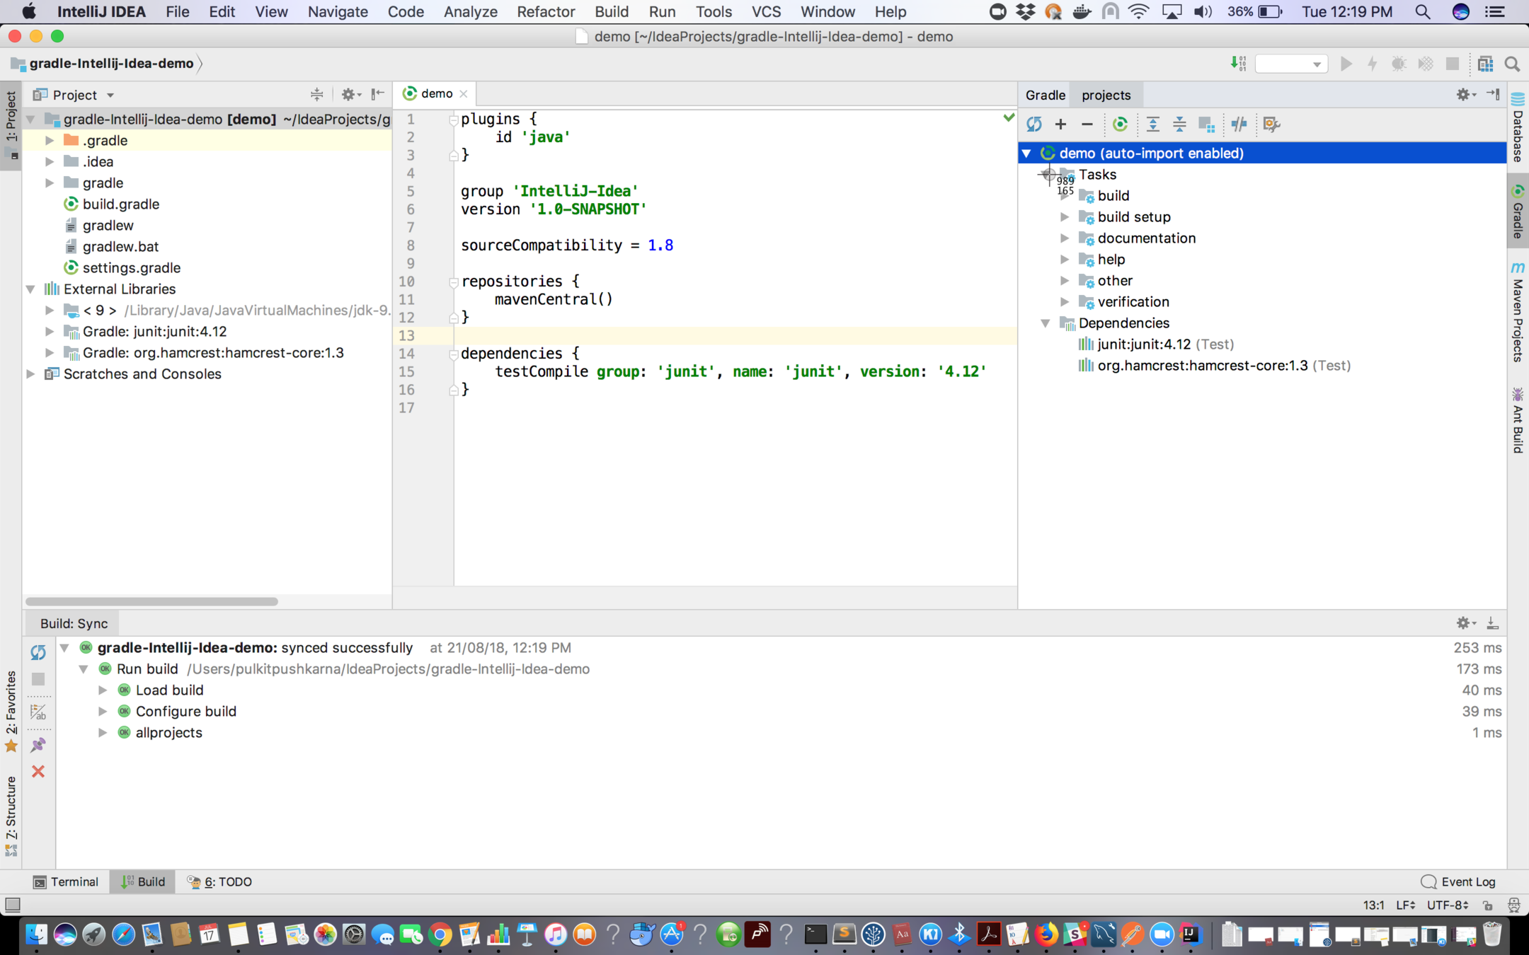Viewport: 1529px width, 955px height.
Task: Toggle Favorites side panel
Action: click(11, 711)
